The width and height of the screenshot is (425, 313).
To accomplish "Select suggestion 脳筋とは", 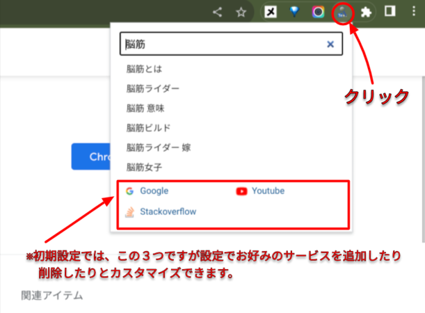I will (x=145, y=69).
